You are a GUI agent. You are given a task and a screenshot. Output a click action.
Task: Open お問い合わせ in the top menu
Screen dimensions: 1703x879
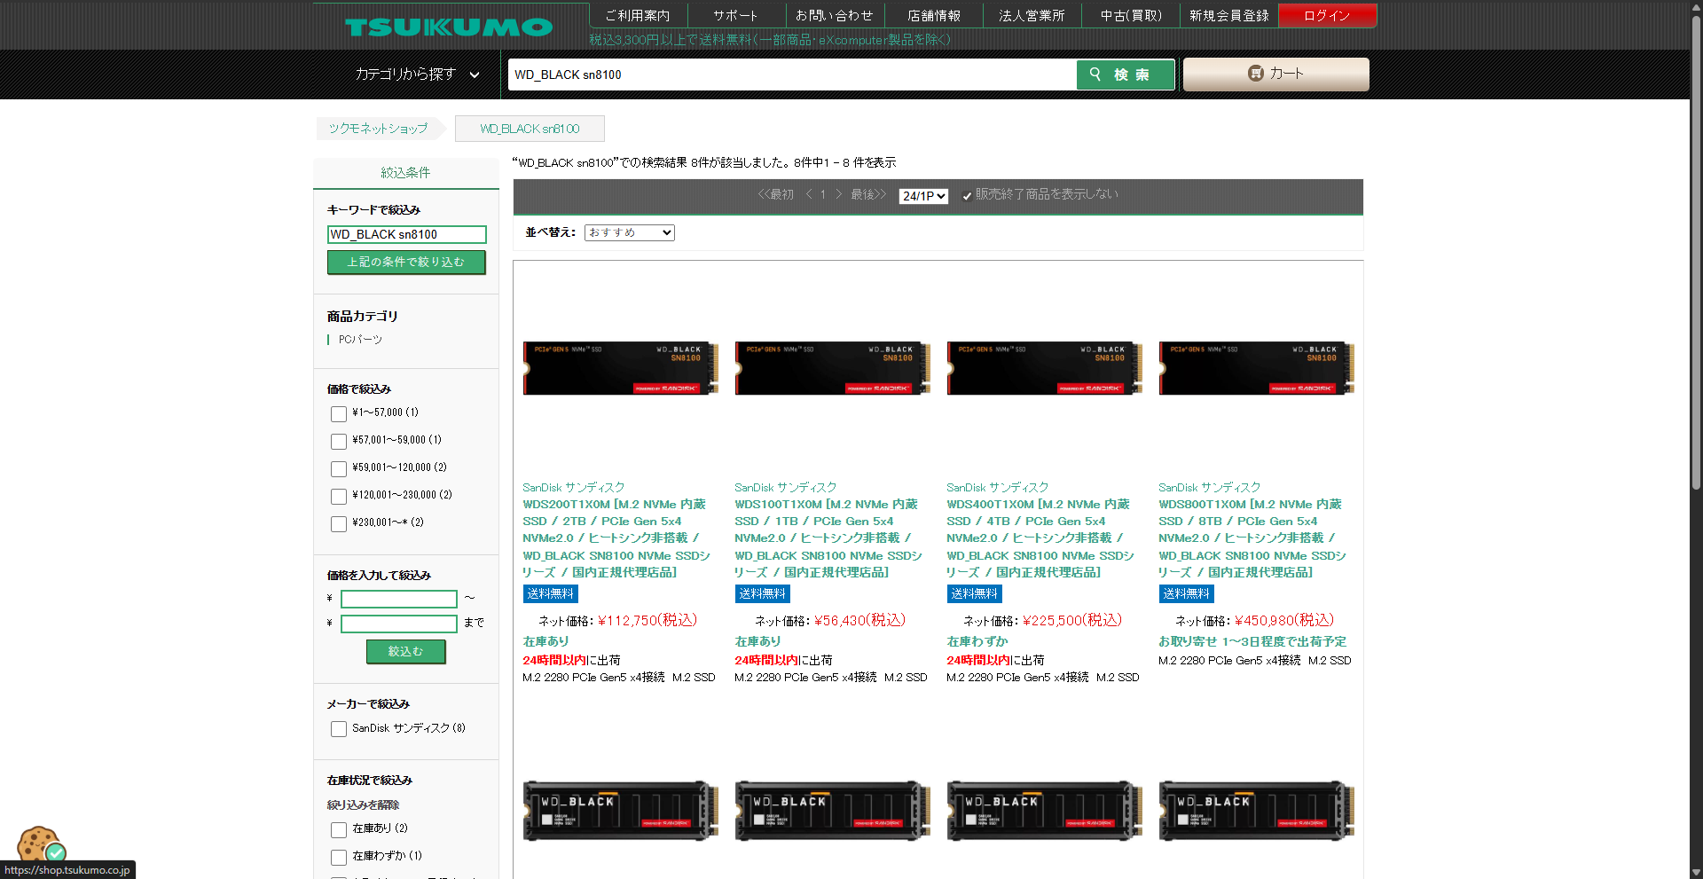[834, 16]
